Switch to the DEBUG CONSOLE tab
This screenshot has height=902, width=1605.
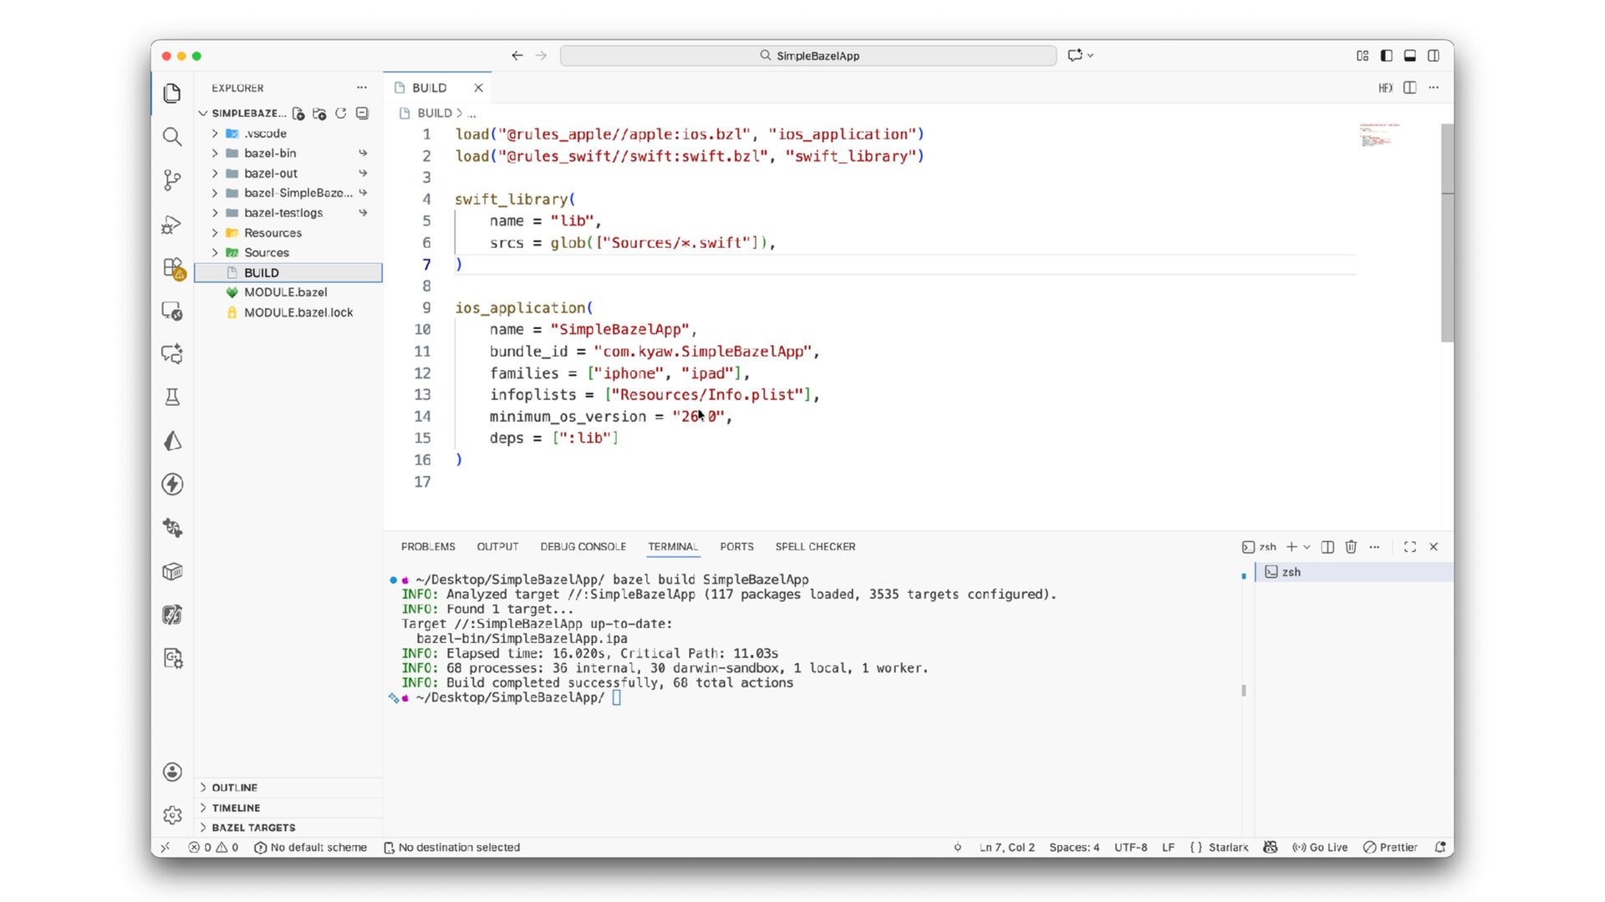(583, 547)
